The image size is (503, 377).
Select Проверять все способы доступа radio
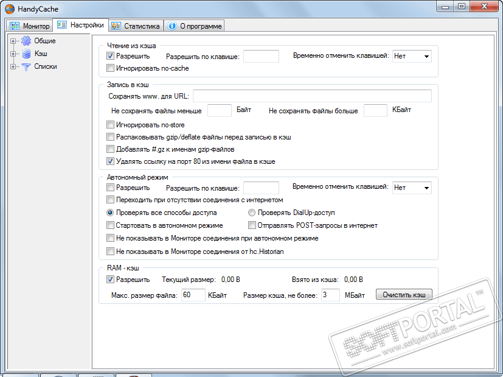(x=110, y=213)
